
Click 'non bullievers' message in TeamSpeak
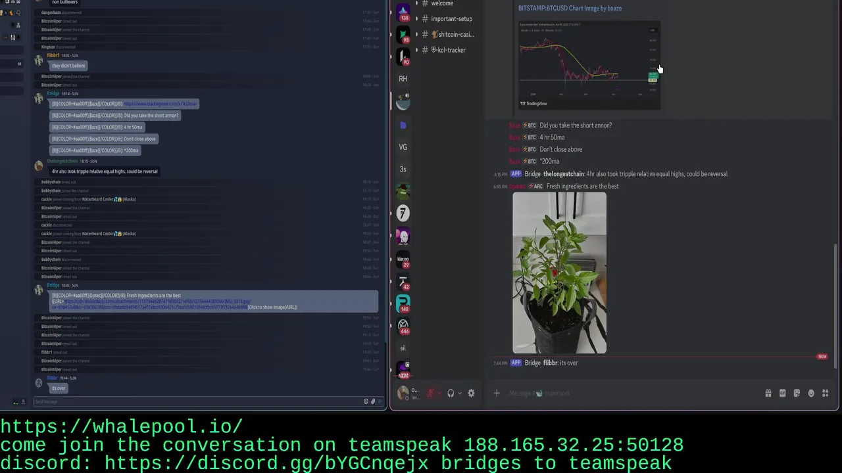pyautogui.click(x=64, y=2)
